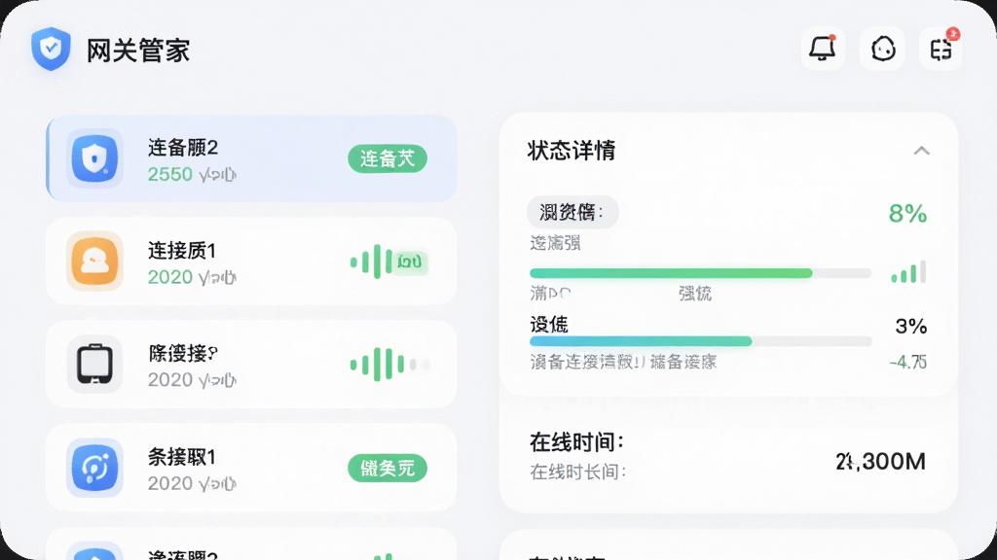The width and height of the screenshot is (997, 560).
Task: Select the blue shield device icon
Action: coord(94,158)
